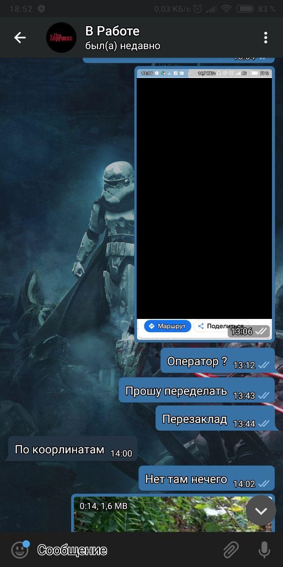This screenshot has height=567, width=283.
Task: Tap the 13:12 timestamp
Action: [x=244, y=365]
